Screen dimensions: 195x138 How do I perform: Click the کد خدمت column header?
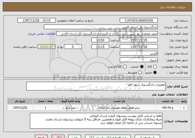168,101
